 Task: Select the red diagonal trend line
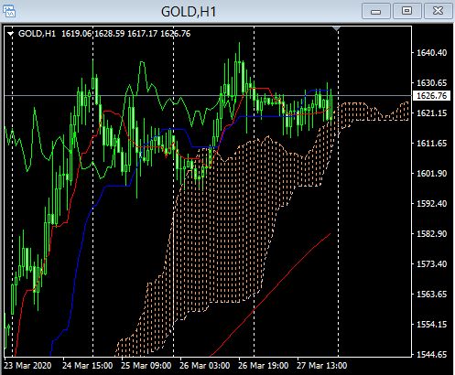click(x=270, y=295)
